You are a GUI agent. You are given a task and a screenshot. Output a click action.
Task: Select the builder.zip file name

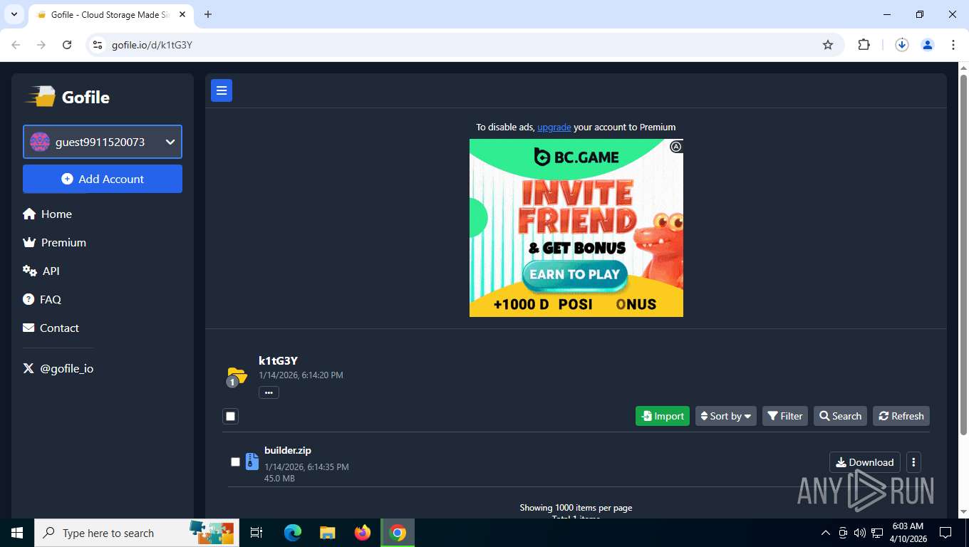click(288, 450)
